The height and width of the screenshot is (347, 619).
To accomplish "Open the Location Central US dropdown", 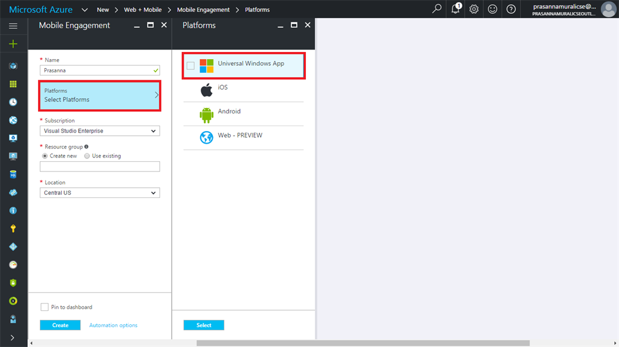I will pos(100,193).
